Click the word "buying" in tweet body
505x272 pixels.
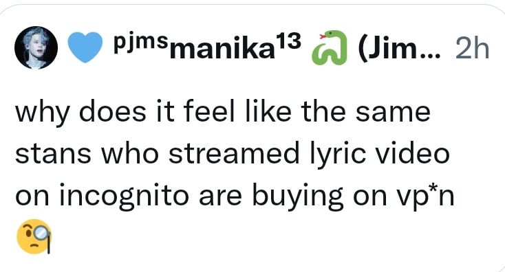tap(298, 196)
